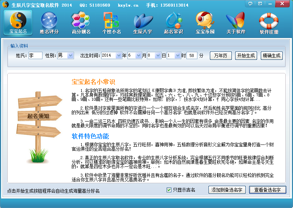Click the 姓氏 surname input field
Viewport: 293px width, 208px height.
36,55
